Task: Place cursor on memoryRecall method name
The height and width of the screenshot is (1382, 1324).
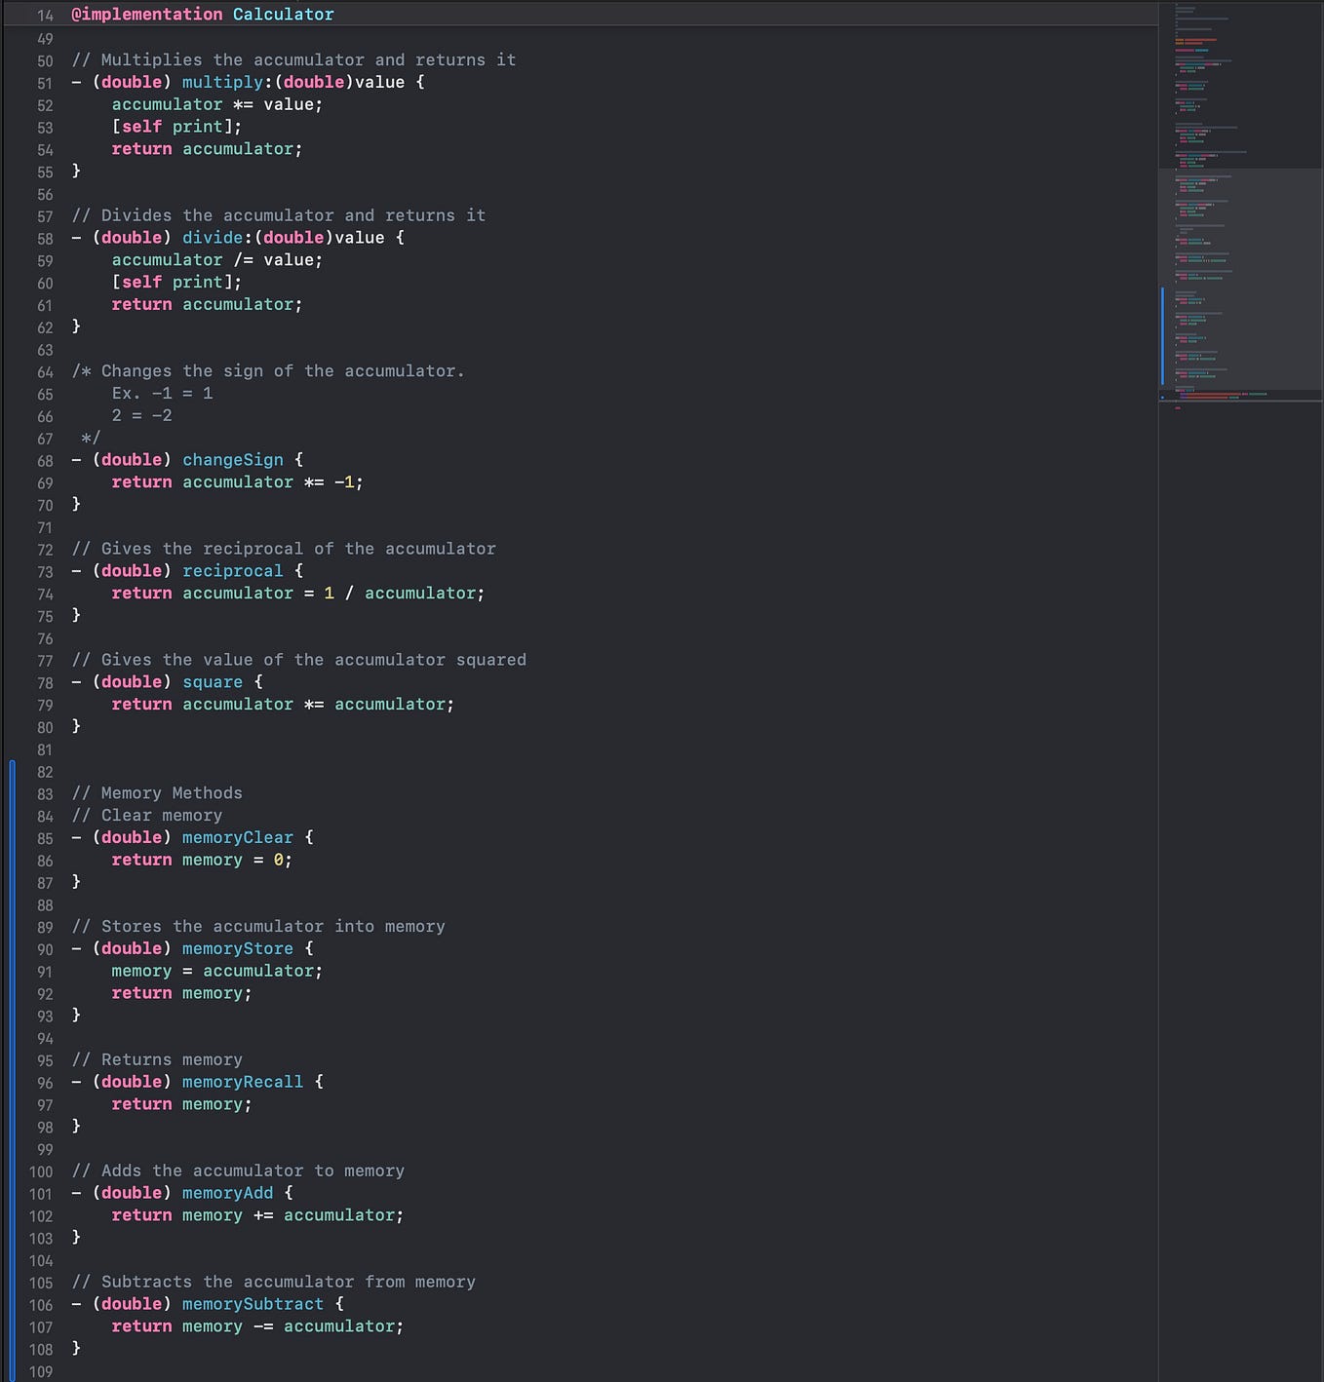Action: [243, 1082]
